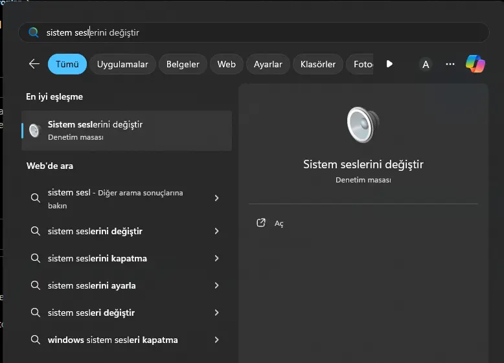Switch to the partially visible Foto tab

[x=360, y=64]
